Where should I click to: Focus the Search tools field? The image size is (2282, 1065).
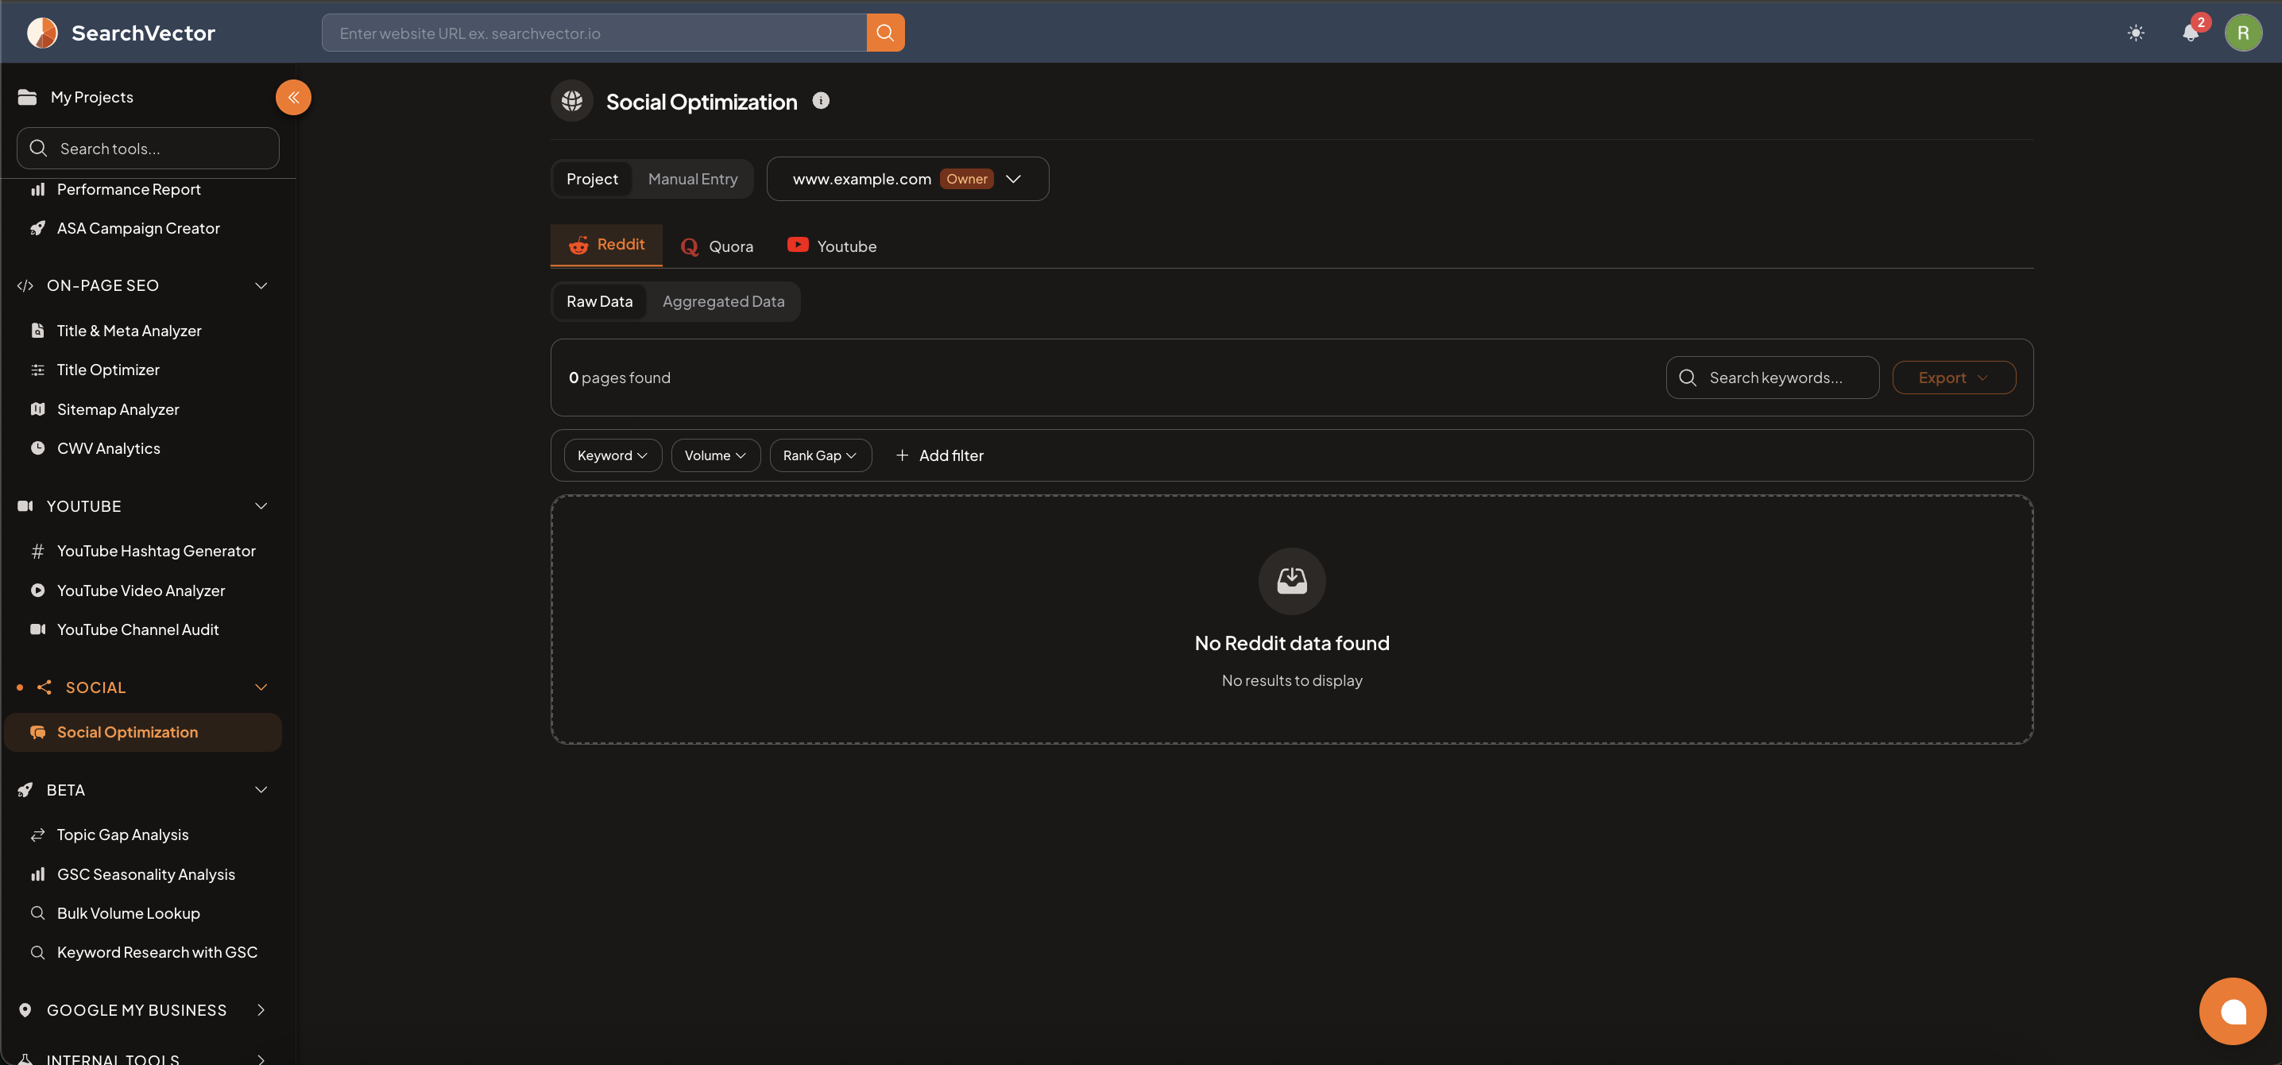tap(148, 148)
